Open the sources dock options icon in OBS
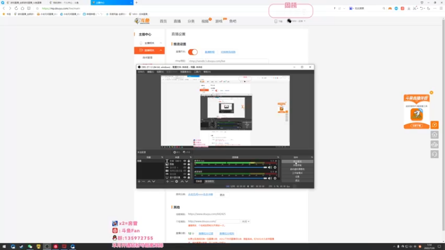445x250 pixels. coord(191,157)
